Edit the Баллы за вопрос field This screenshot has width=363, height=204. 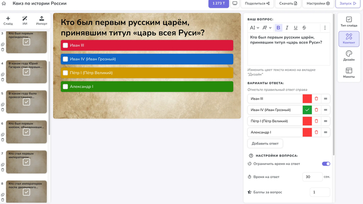(320, 192)
